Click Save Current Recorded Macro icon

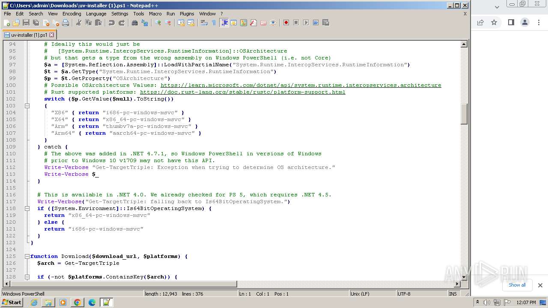[x=326, y=23]
